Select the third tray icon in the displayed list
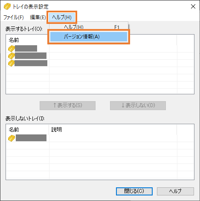Screen dimensions: 200x201 coord(12,63)
